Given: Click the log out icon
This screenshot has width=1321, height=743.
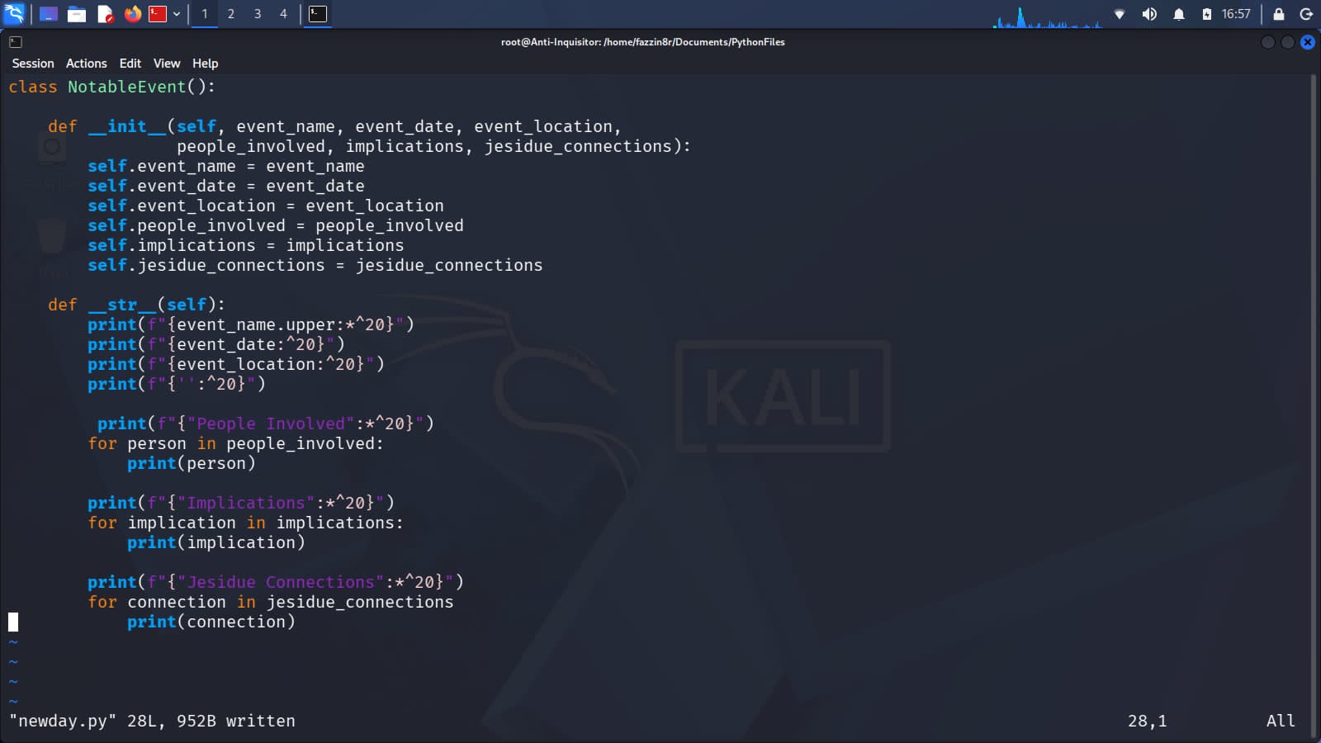Looking at the screenshot, I should 1306,14.
